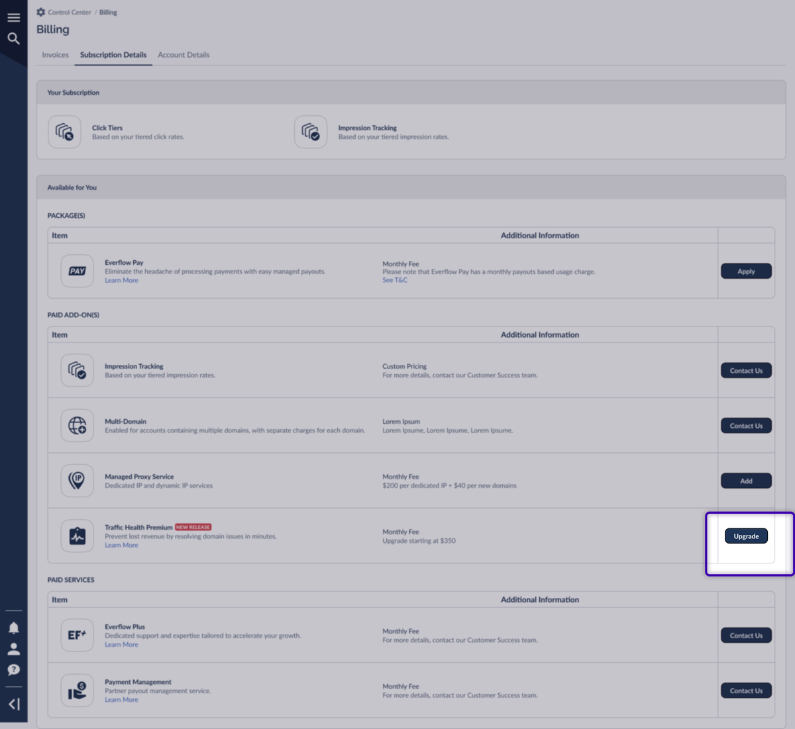Click the Control Center gear icon
The image size is (795, 729).
tap(41, 12)
